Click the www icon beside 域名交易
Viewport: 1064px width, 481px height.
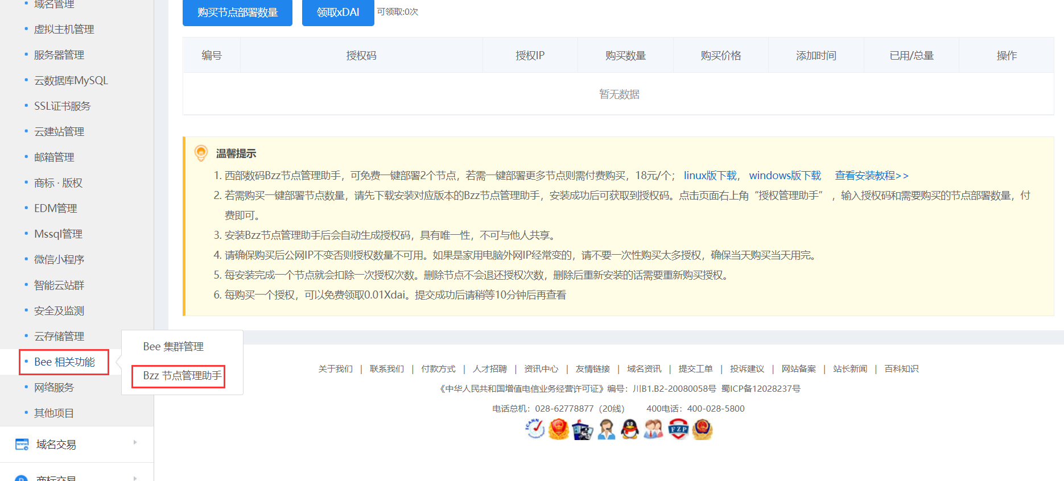[x=22, y=445]
